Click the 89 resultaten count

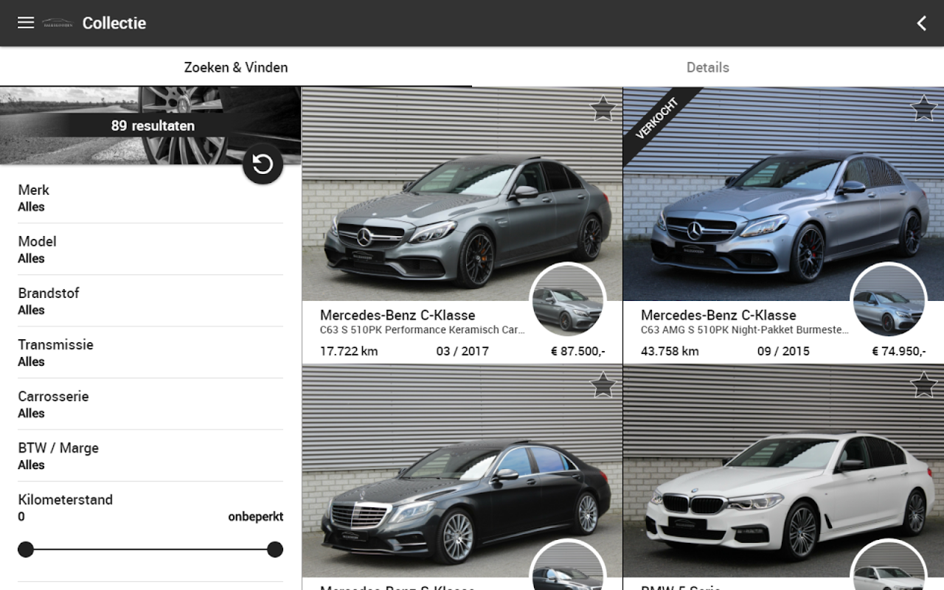tap(153, 125)
